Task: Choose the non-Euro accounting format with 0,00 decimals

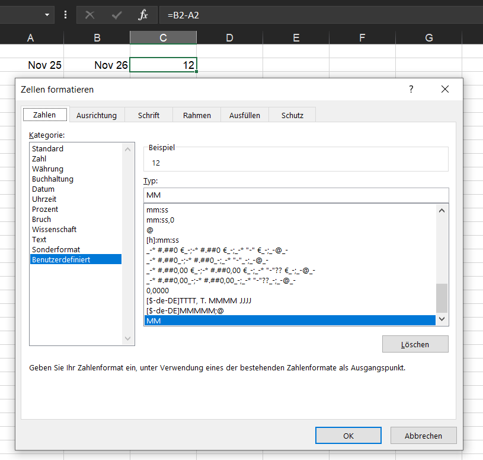Action: pos(290,280)
